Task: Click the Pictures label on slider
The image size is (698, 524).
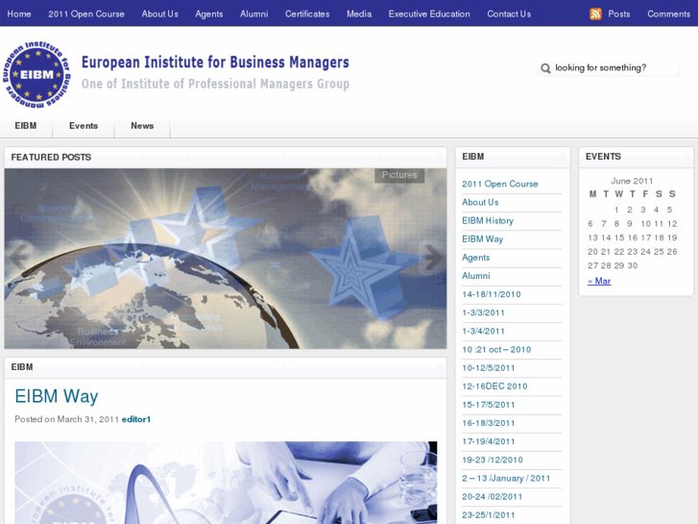Action: coord(399,175)
